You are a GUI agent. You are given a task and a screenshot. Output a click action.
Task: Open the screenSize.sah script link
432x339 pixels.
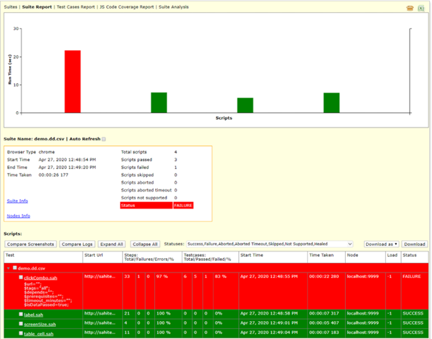click(40, 325)
